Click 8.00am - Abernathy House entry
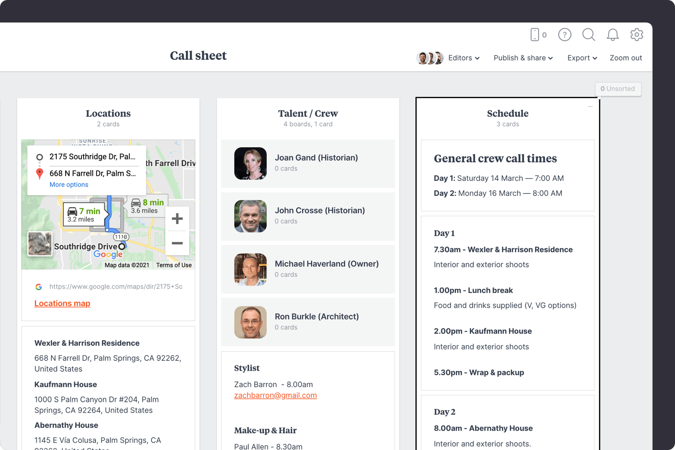Viewport: 675px width, 450px height. coord(483,428)
